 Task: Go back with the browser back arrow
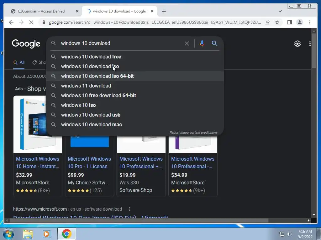click(11, 22)
